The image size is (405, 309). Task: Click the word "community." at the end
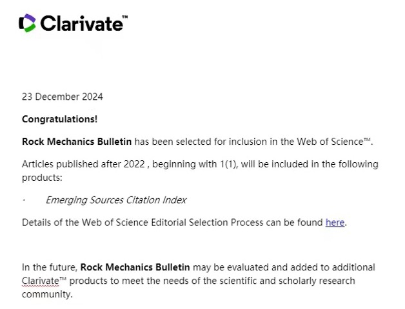click(47, 294)
